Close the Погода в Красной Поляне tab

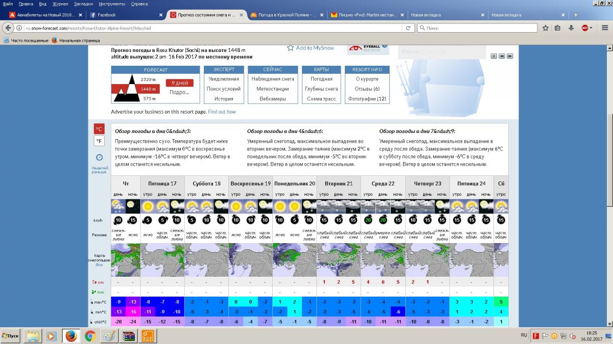(321, 15)
